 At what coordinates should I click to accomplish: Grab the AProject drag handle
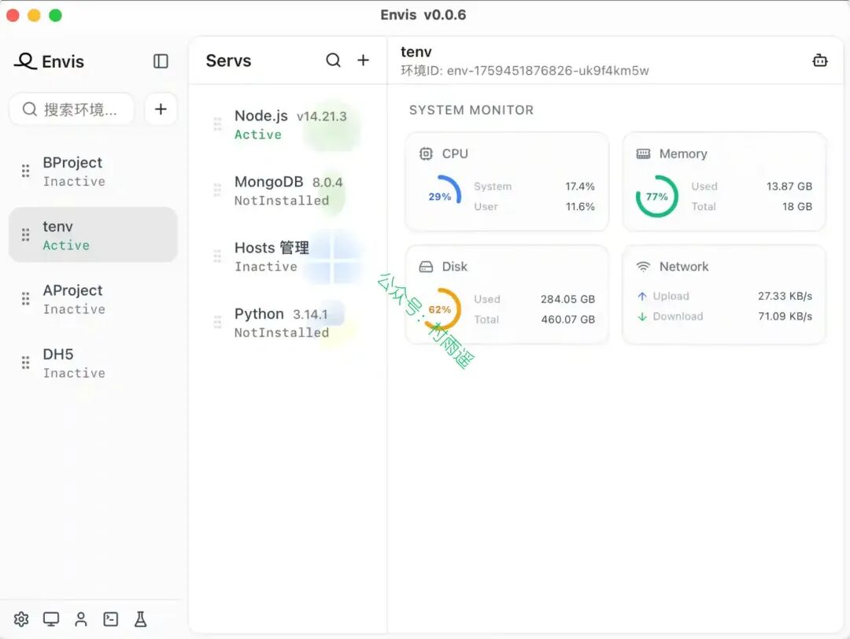[25, 298]
